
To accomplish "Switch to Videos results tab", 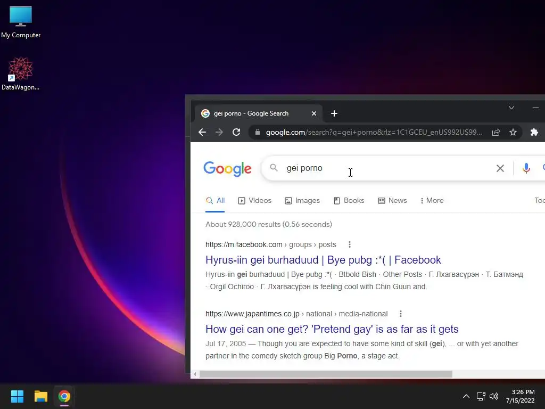I will click(x=255, y=201).
